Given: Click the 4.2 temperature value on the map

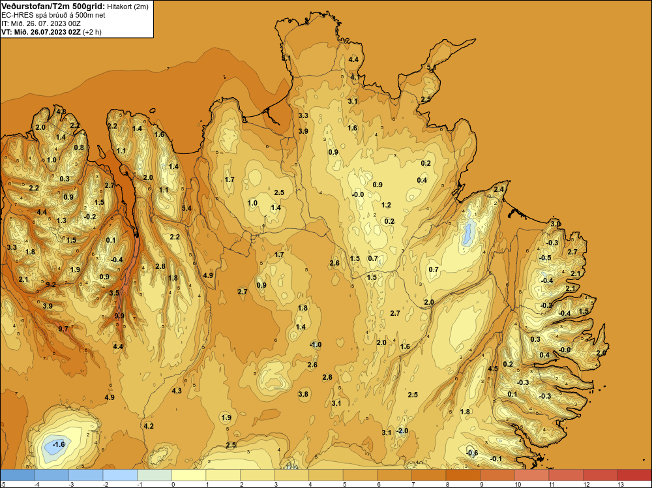Looking at the screenshot, I should 149,426.
